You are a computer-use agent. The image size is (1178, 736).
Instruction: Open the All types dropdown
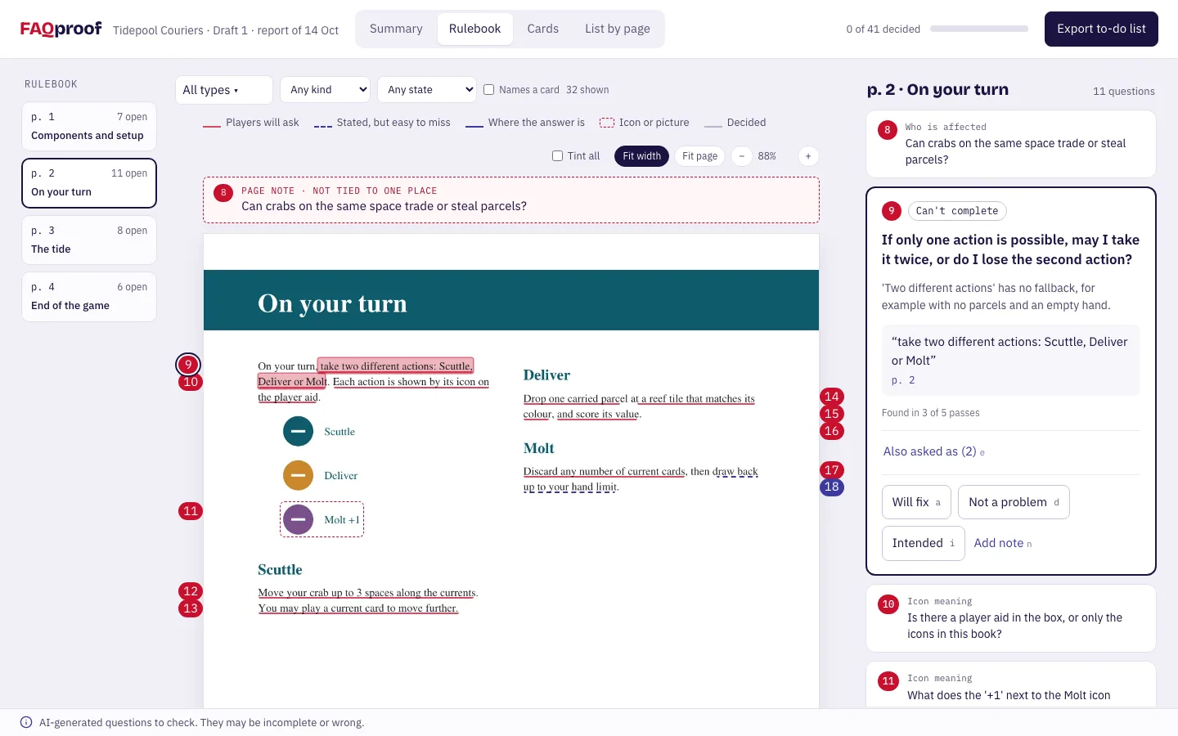pos(223,90)
